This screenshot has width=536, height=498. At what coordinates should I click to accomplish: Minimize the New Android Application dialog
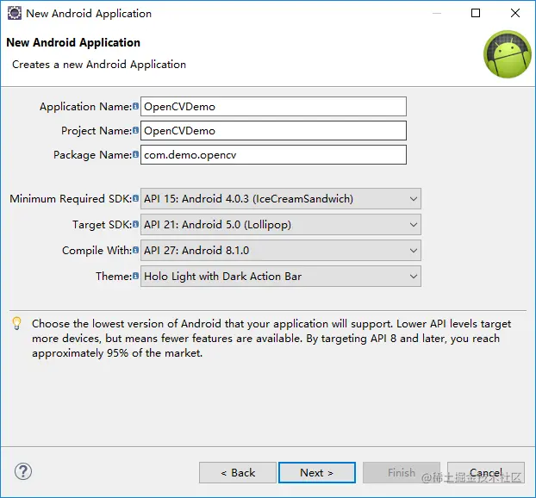click(x=437, y=13)
